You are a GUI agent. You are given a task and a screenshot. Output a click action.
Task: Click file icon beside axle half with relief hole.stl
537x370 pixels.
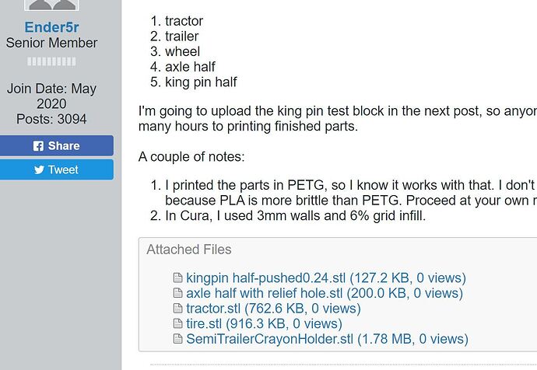(177, 293)
